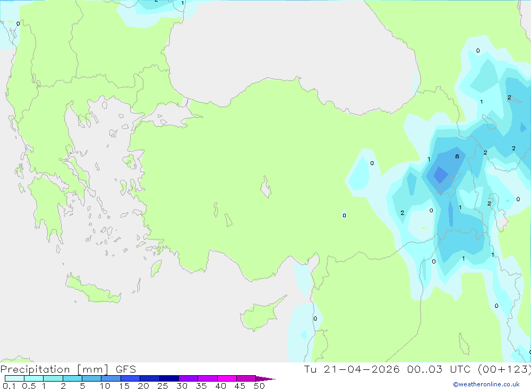Click the above-50 arrow tip of legend
The width and height of the screenshot is (531, 389).
(x=266, y=379)
